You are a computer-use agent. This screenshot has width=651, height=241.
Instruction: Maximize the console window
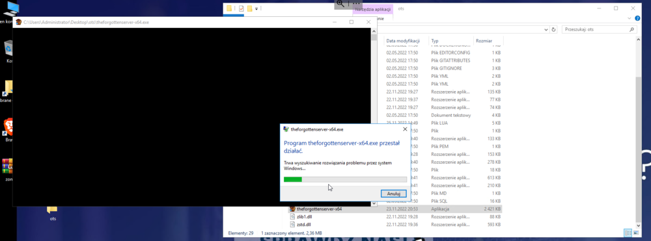coord(352,22)
